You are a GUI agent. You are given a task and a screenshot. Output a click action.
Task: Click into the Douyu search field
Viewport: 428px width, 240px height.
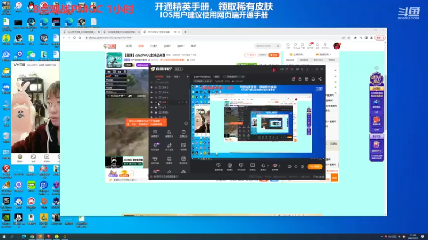pyautogui.click(x=264, y=46)
